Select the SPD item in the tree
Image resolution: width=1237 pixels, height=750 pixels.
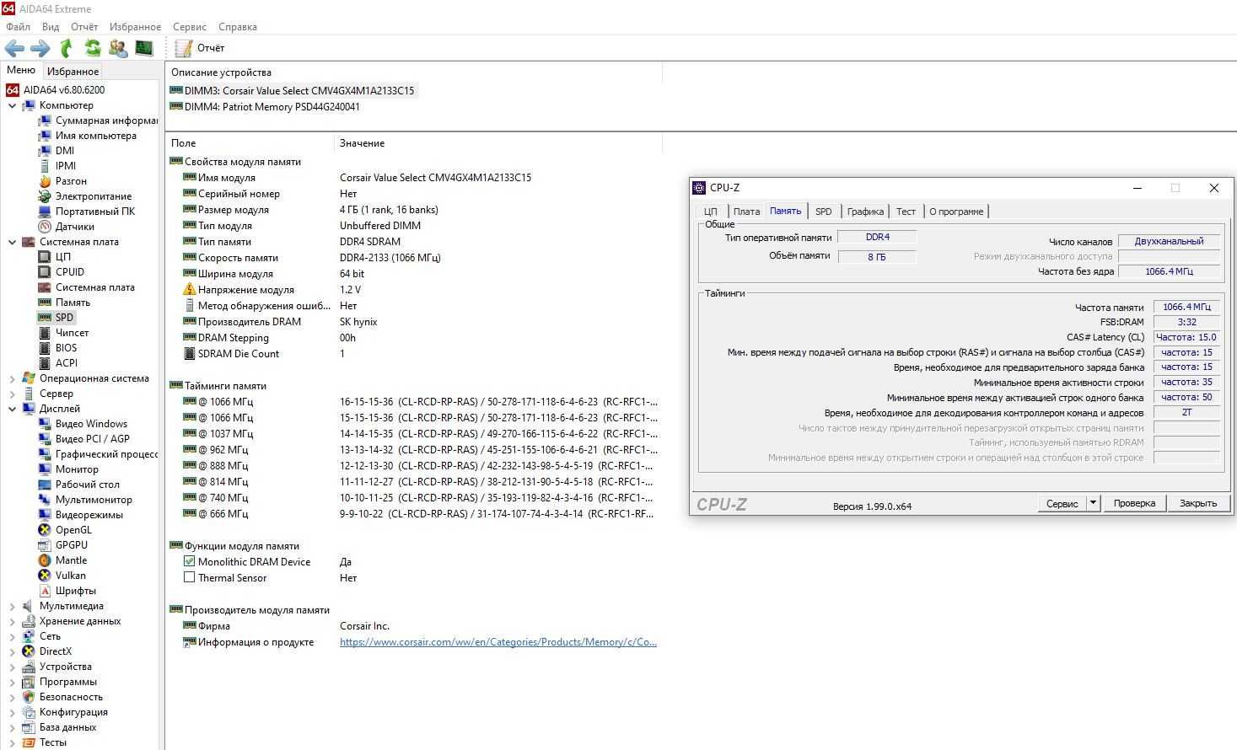coord(64,318)
